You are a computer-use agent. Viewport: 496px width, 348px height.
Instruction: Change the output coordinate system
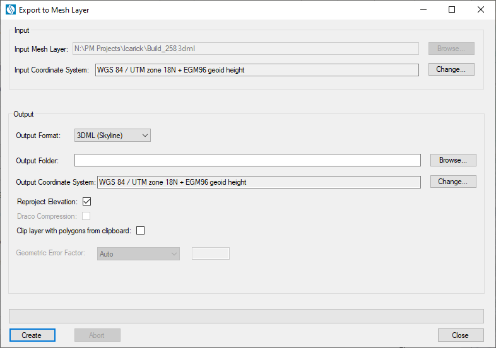(x=452, y=182)
